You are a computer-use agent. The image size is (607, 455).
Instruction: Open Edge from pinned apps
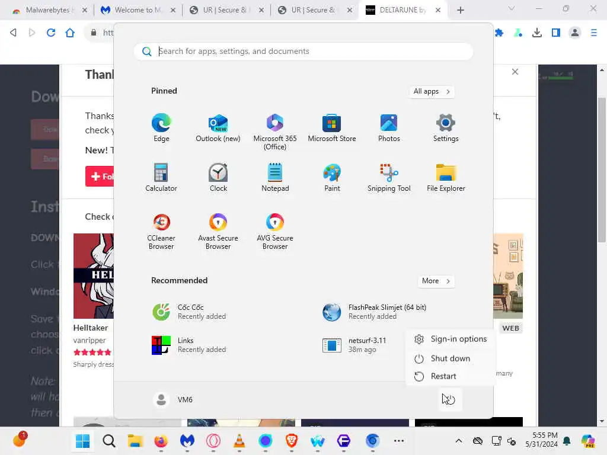click(x=161, y=128)
